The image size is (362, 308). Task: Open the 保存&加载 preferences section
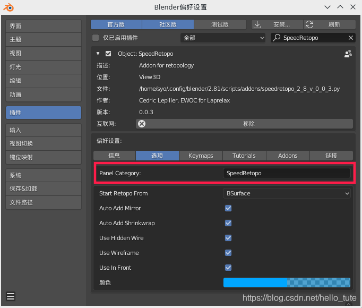click(x=44, y=189)
